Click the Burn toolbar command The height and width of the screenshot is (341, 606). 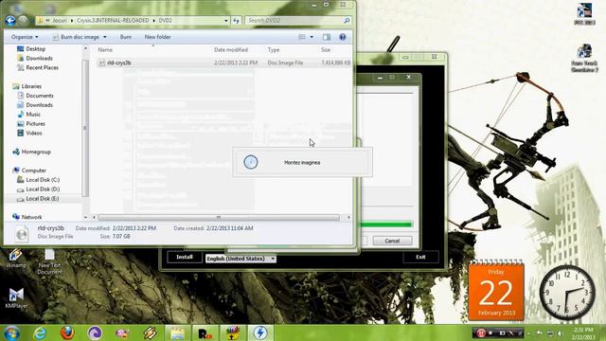[126, 37]
